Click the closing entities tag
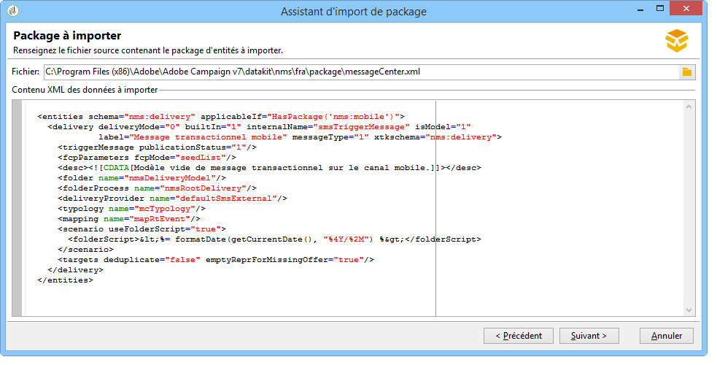Screen dimensions: 717x365 pyautogui.click(x=66, y=280)
